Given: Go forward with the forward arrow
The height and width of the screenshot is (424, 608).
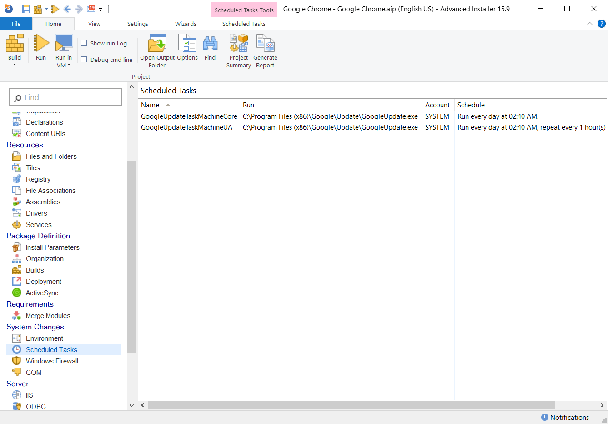Looking at the screenshot, I should (x=79, y=9).
